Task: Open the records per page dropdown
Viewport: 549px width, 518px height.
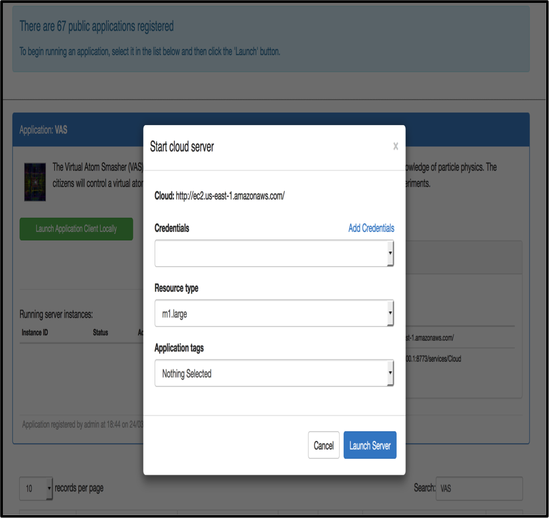Action: 36,489
